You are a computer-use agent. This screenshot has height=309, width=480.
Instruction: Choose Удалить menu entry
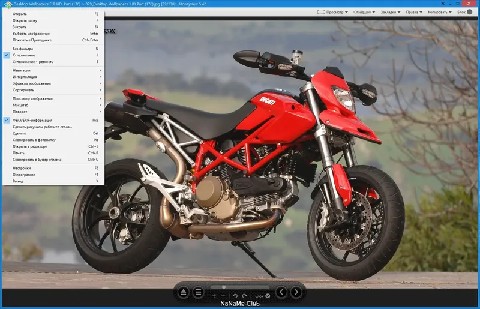[x=53, y=134]
